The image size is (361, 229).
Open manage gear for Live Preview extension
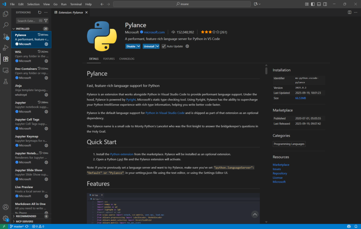(x=46, y=196)
